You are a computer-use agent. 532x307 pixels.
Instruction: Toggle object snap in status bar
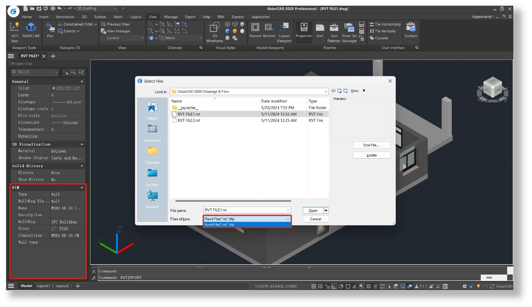pyautogui.click(x=348, y=286)
